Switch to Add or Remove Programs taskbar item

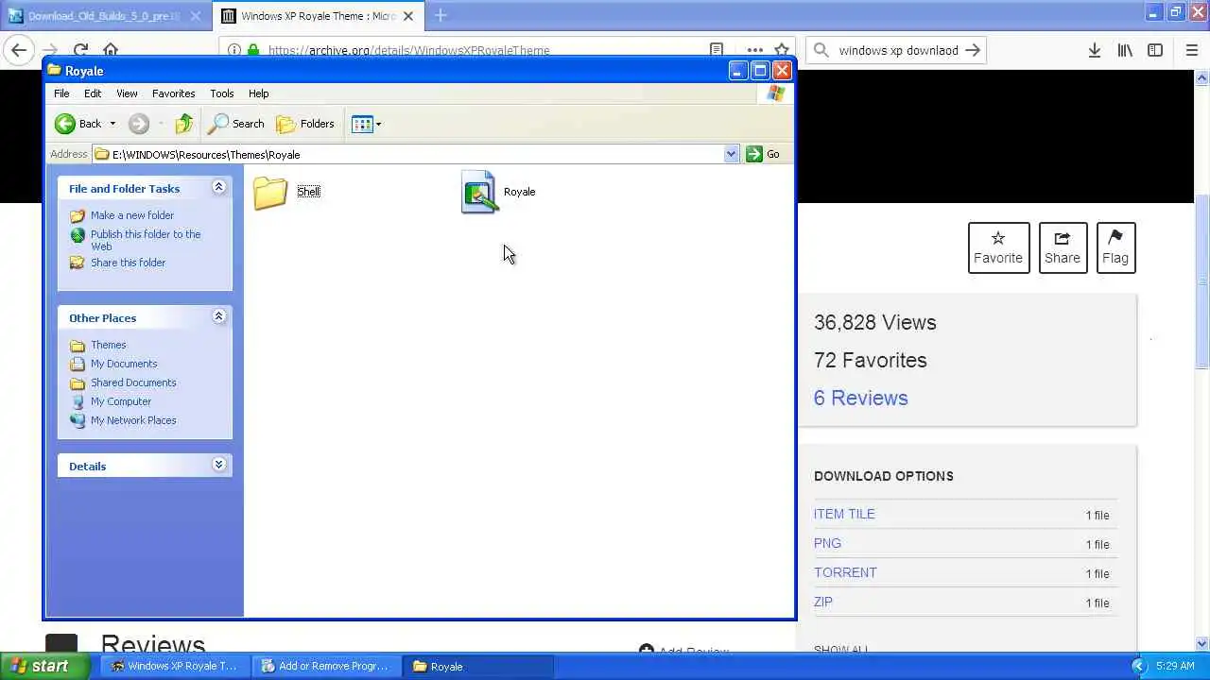(x=325, y=666)
